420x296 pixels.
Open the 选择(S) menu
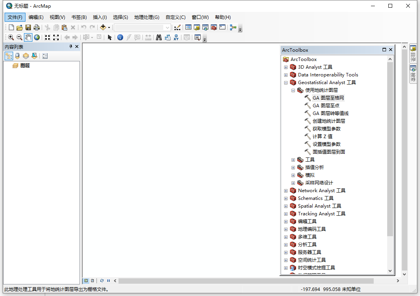[120, 17]
